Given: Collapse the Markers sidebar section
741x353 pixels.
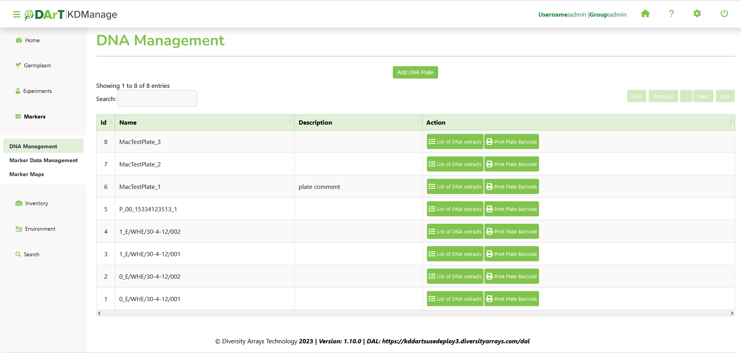Looking at the screenshot, I should [x=35, y=117].
